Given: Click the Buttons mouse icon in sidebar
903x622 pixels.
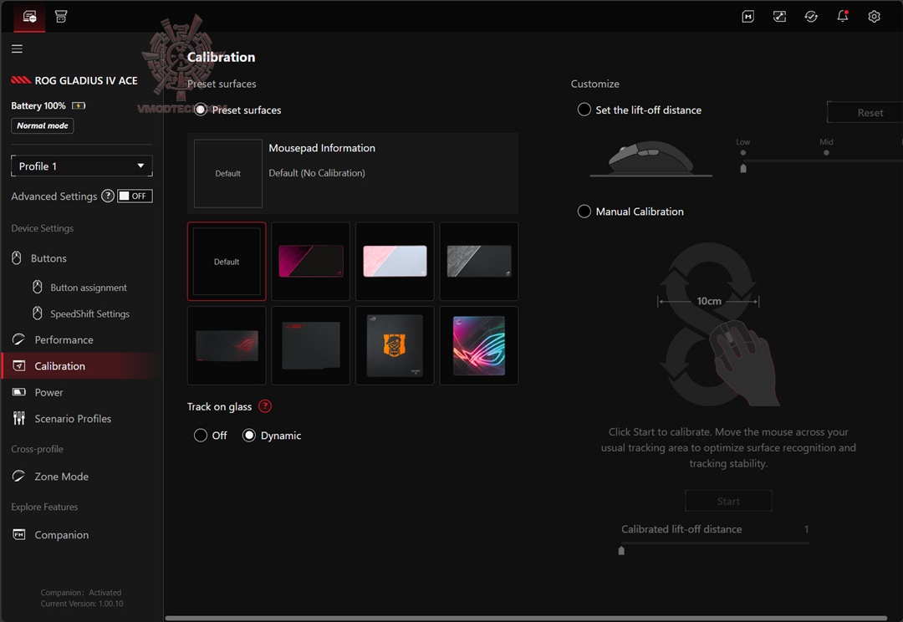Looking at the screenshot, I should 17,258.
